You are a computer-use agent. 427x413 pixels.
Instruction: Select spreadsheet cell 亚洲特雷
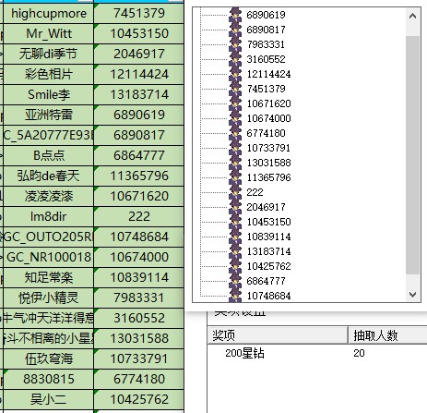point(49,115)
